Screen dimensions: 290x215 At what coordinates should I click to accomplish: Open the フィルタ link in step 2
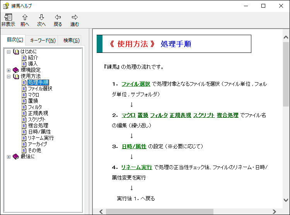click(x=159, y=115)
